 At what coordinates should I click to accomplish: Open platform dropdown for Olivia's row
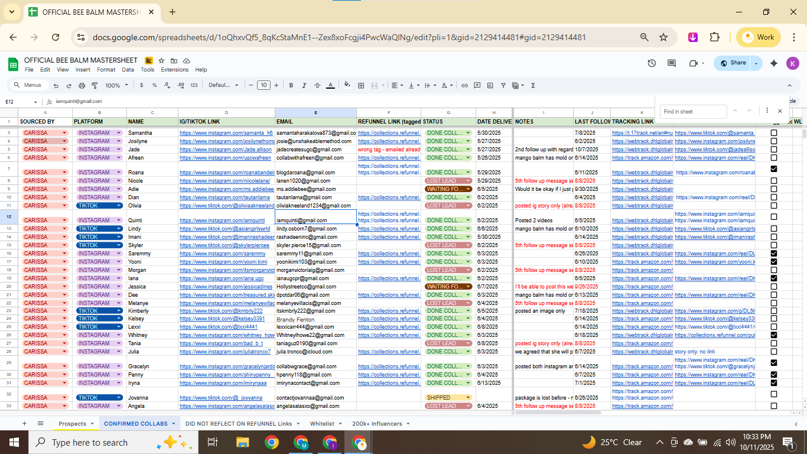(119, 206)
